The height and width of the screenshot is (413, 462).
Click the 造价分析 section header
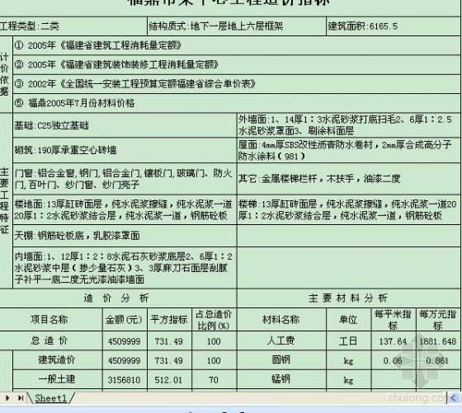coord(118,298)
